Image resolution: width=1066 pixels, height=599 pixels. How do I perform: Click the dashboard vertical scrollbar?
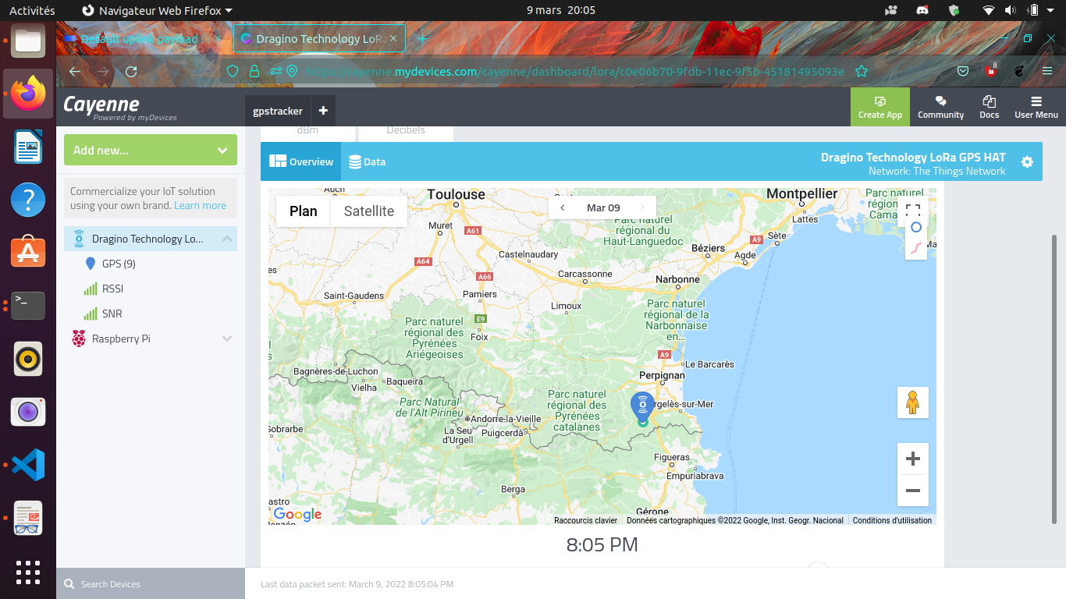(x=1055, y=378)
